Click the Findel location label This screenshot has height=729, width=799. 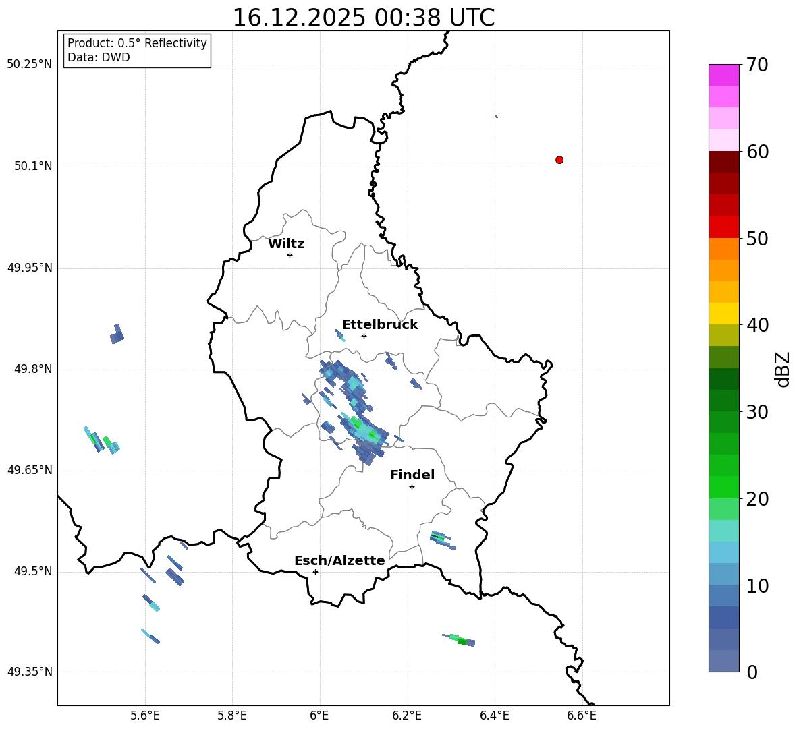point(412,475)
